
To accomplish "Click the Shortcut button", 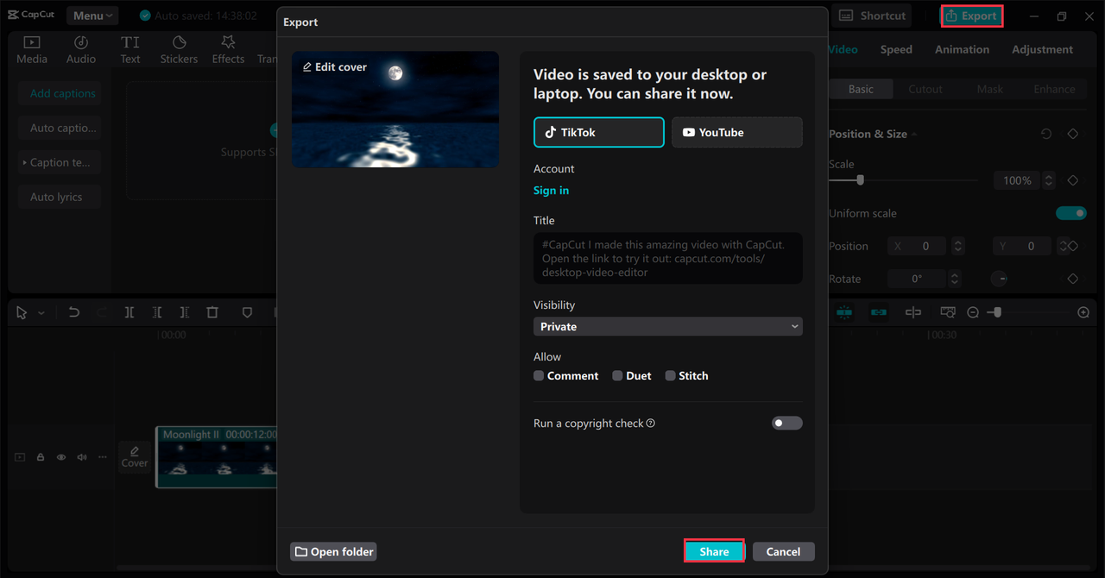I will (x=873, y=16).
